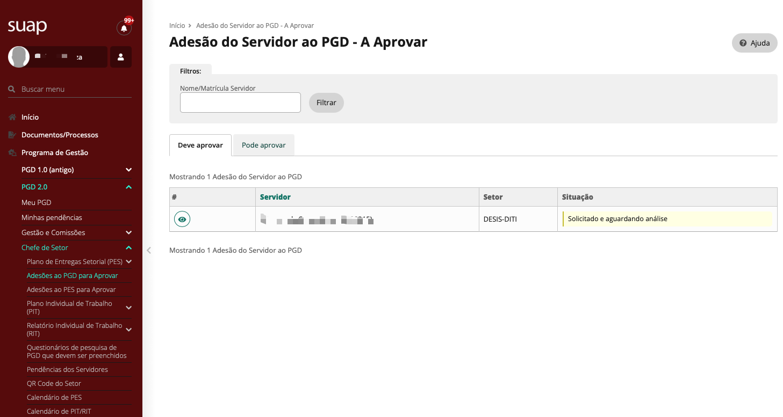Expand Gestão e Comissões submenu
Viewport: 783px width, 417px height.
(128, 232)
